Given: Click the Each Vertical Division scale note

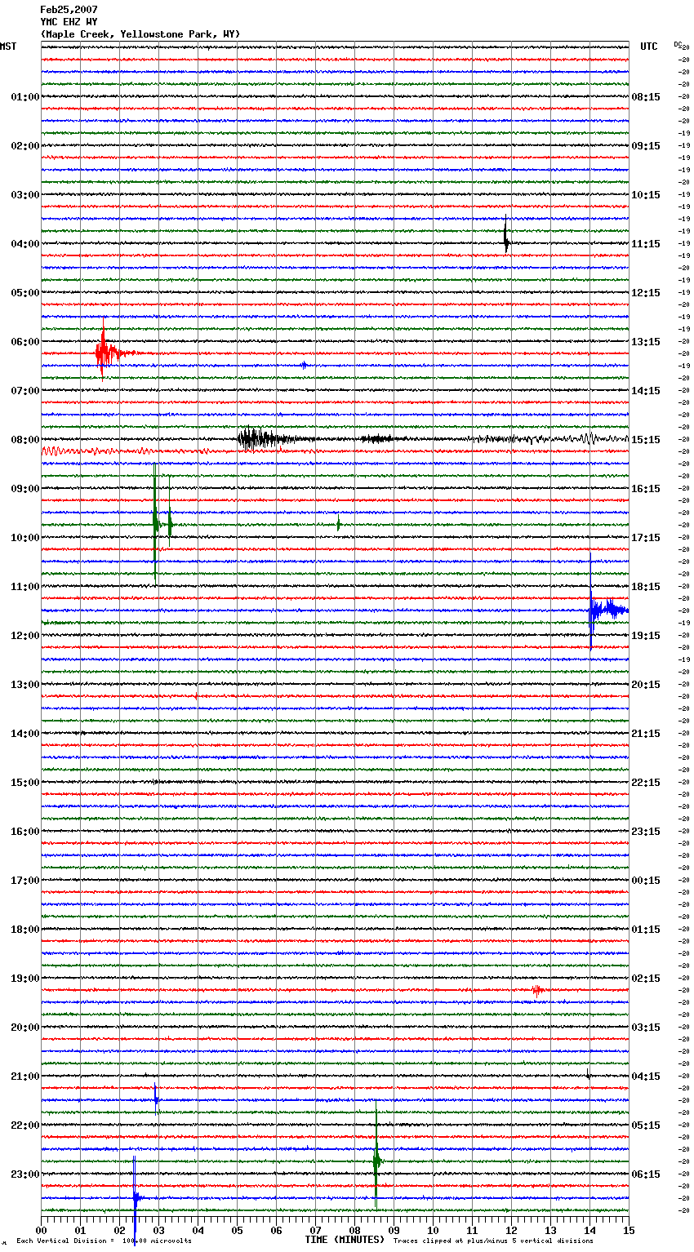Looking at the screenshot, I should pyautogui.click(x=105, y=1241).
